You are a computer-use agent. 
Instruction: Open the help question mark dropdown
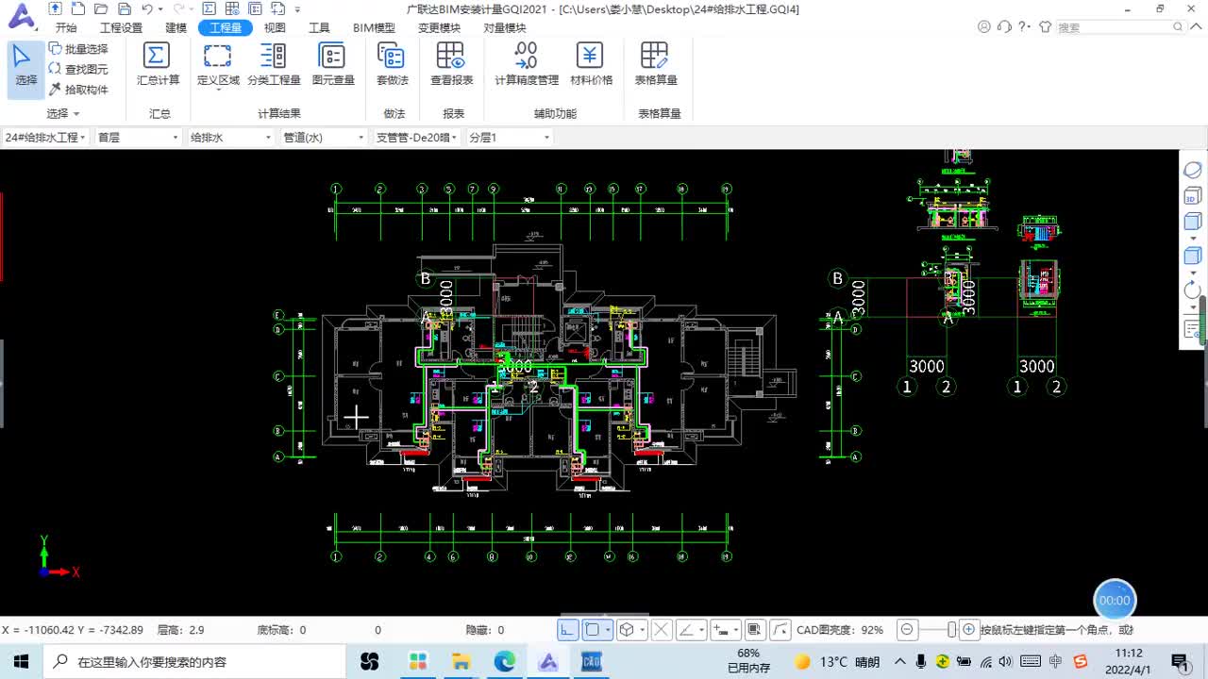1024,27
